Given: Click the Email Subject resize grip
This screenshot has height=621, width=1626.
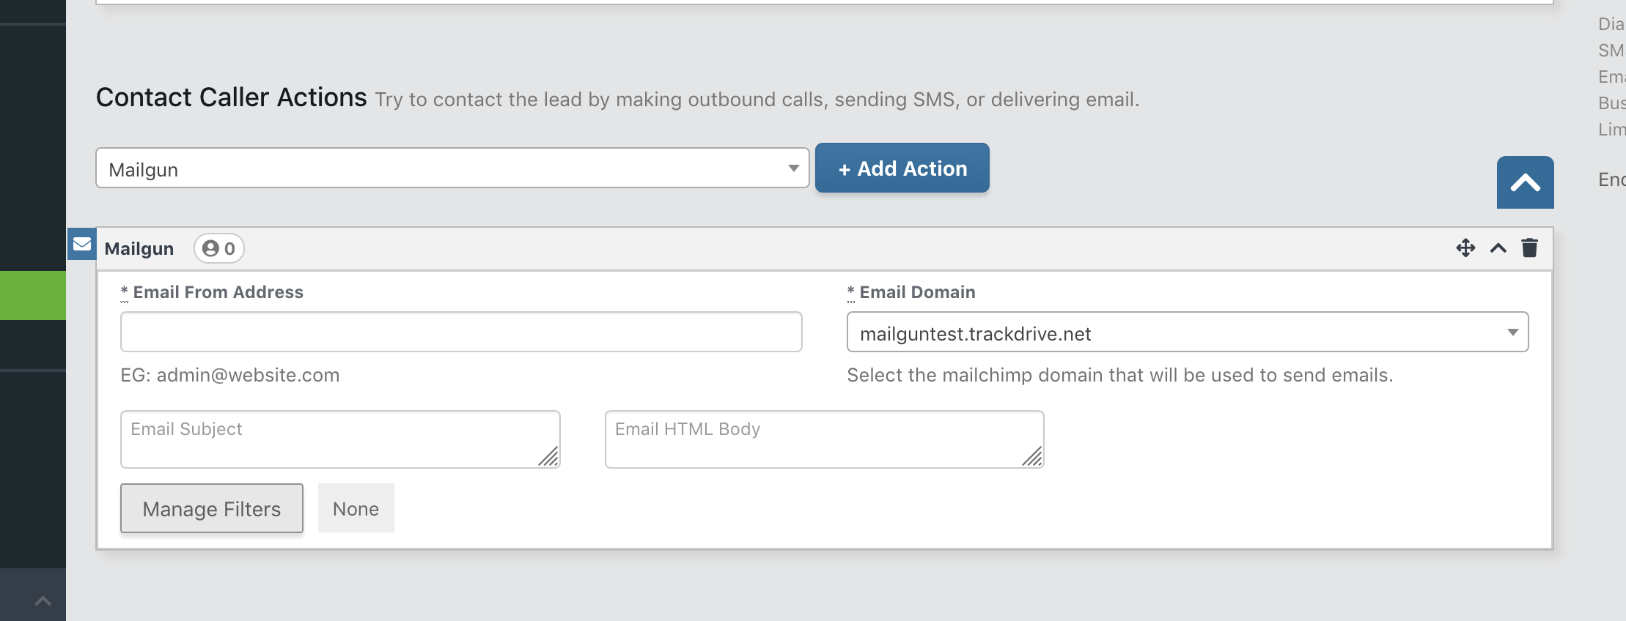Looking at the screenshot, I should pyautogui.click(x=549, y=457).
